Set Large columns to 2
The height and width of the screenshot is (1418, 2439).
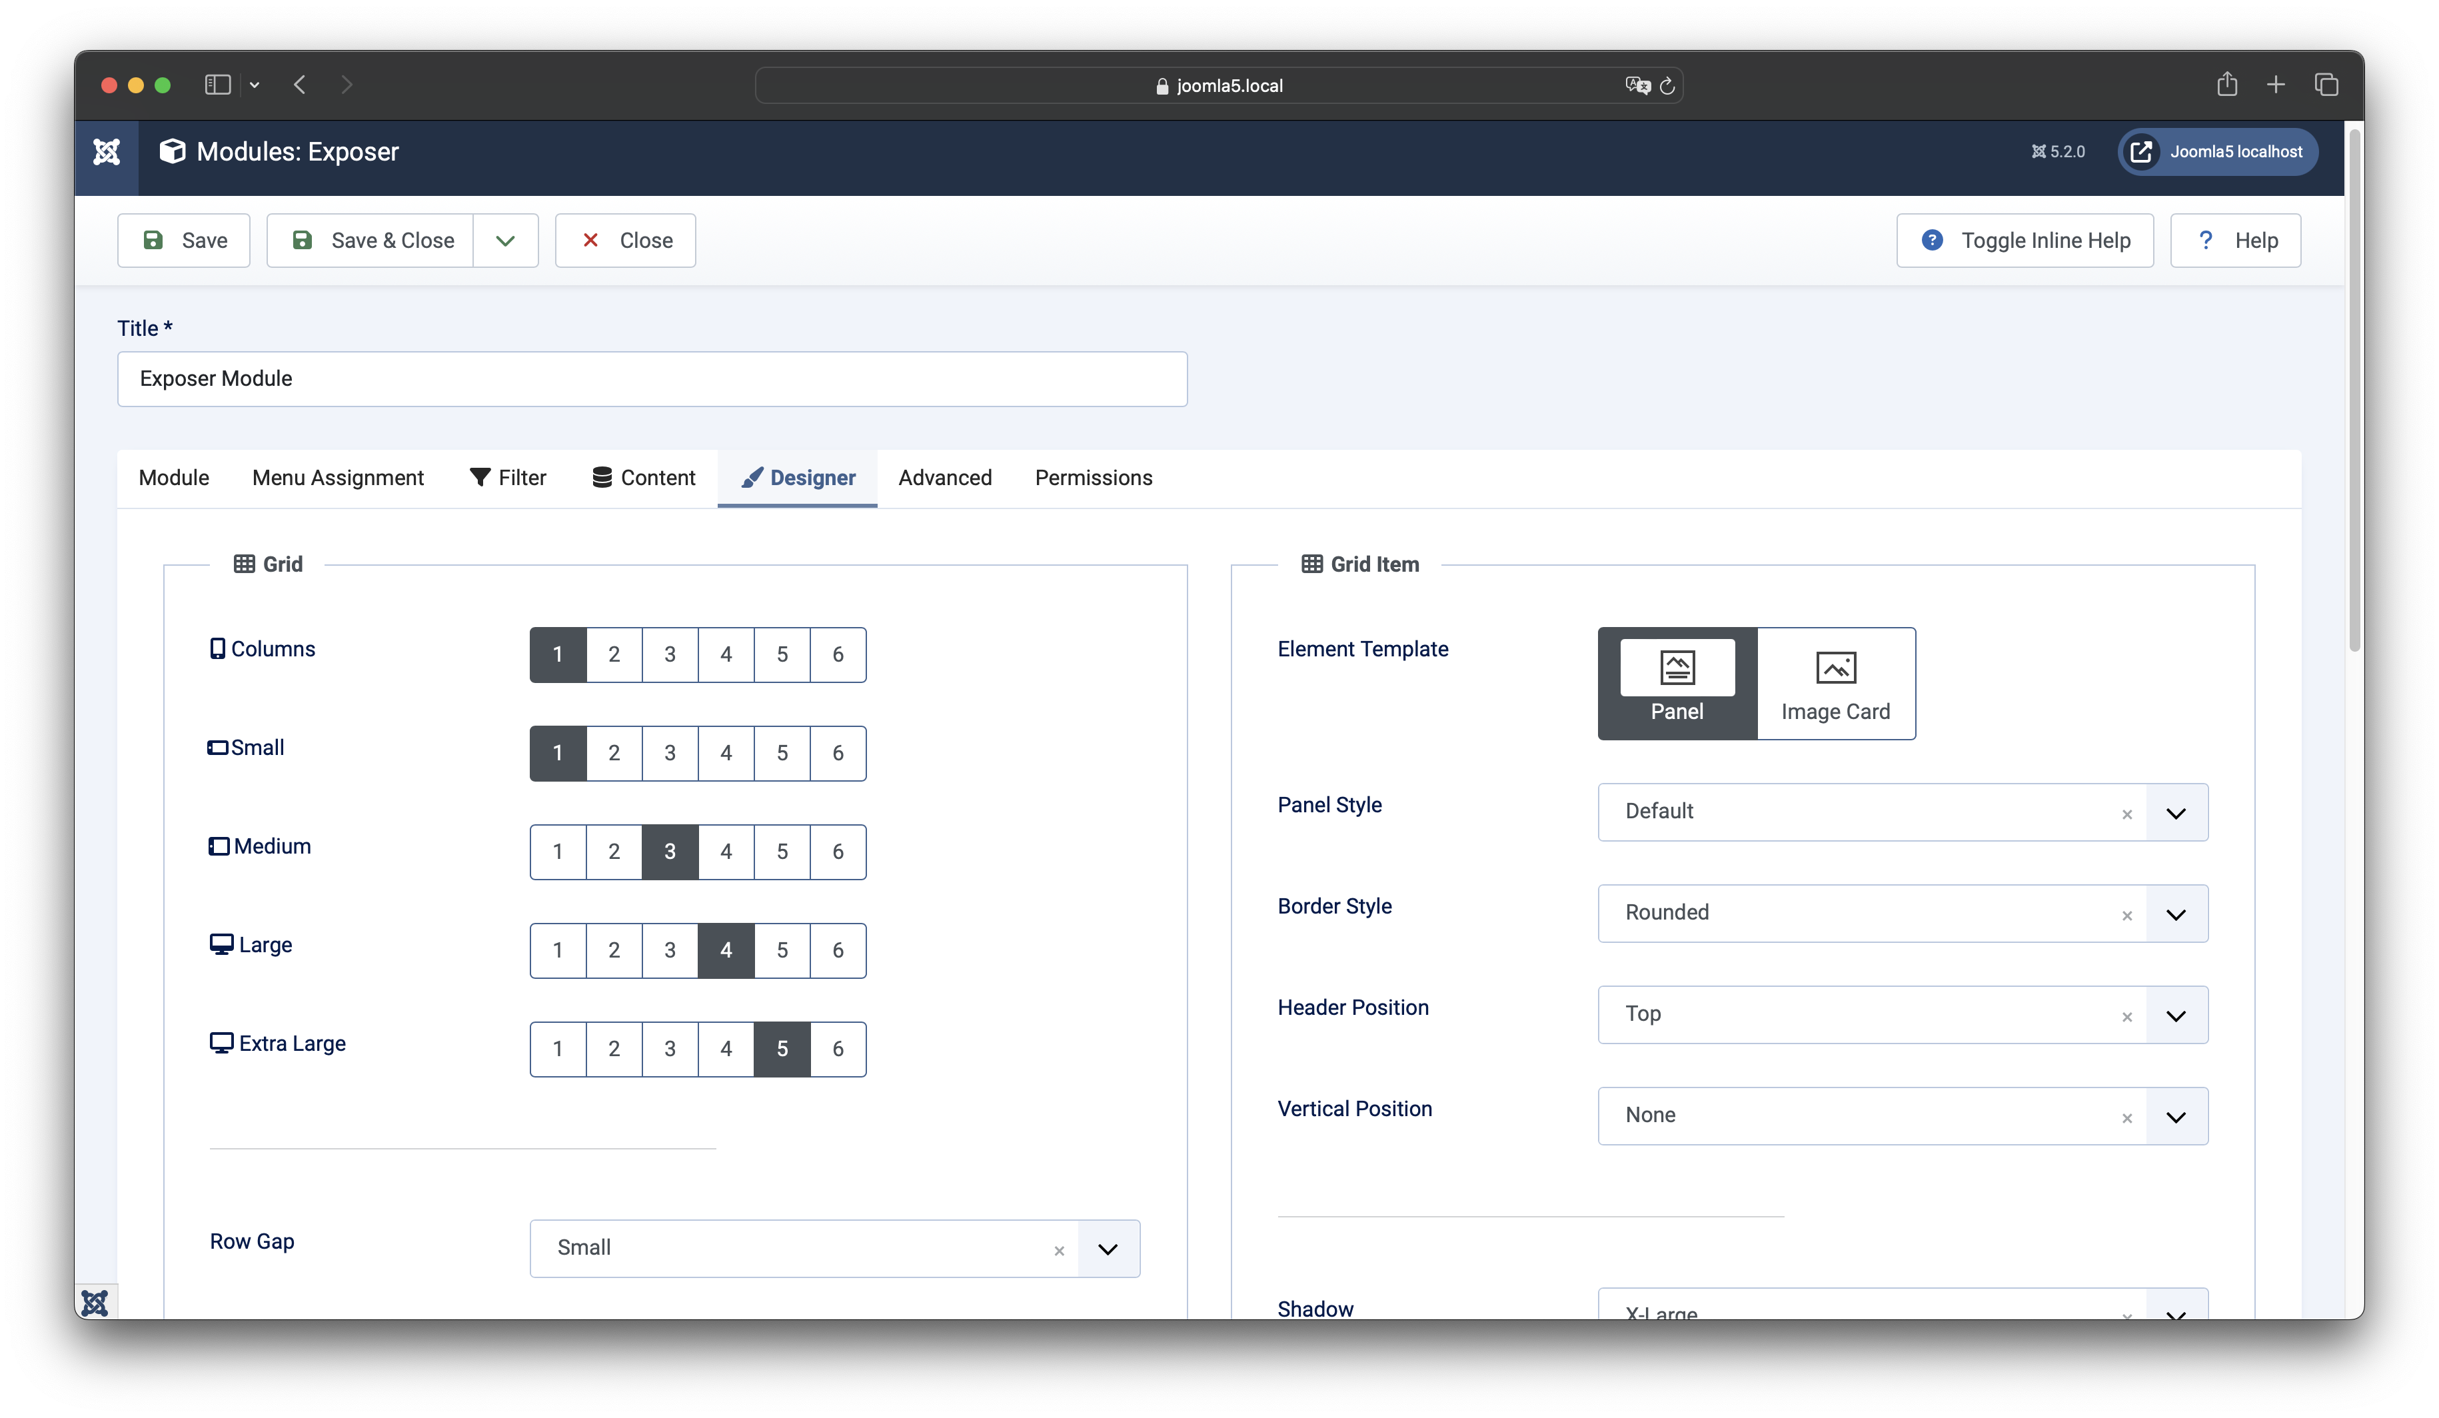point(614,950)
